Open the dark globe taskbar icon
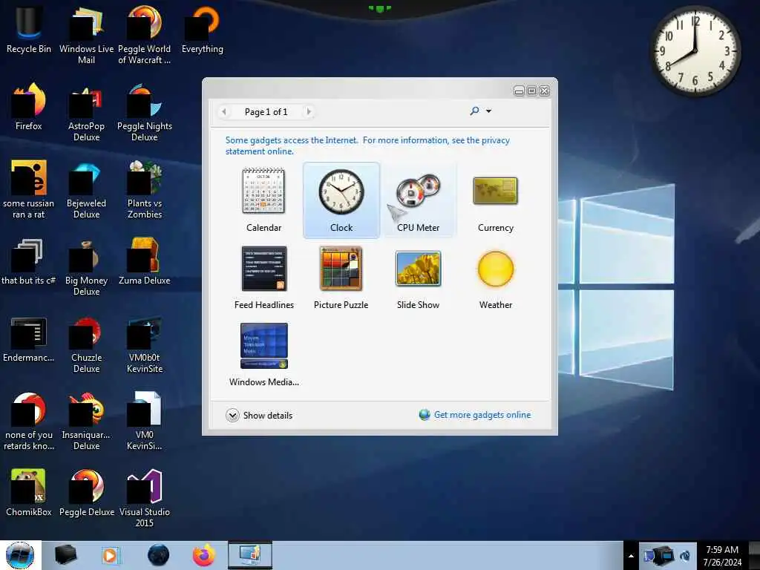Viewport: 760px width, 570px height. 158,555
